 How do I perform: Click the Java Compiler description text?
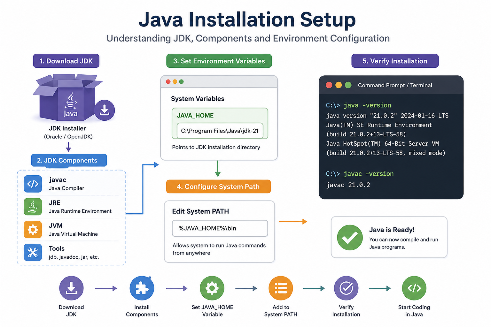point(66,188)
